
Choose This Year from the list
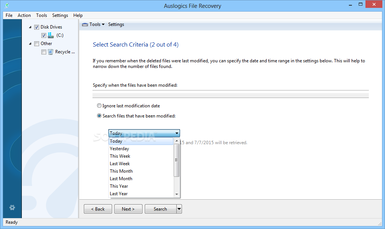141,186
